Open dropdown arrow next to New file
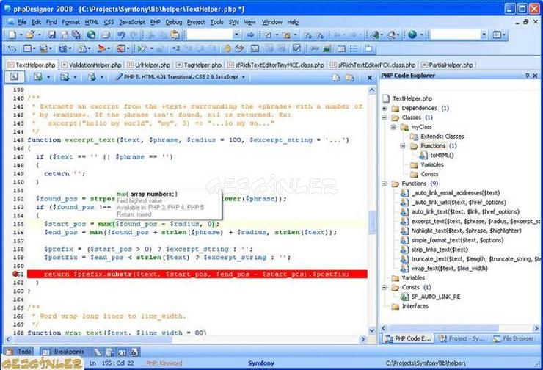Screen dimensions: 543x370 tap(21, 35)
